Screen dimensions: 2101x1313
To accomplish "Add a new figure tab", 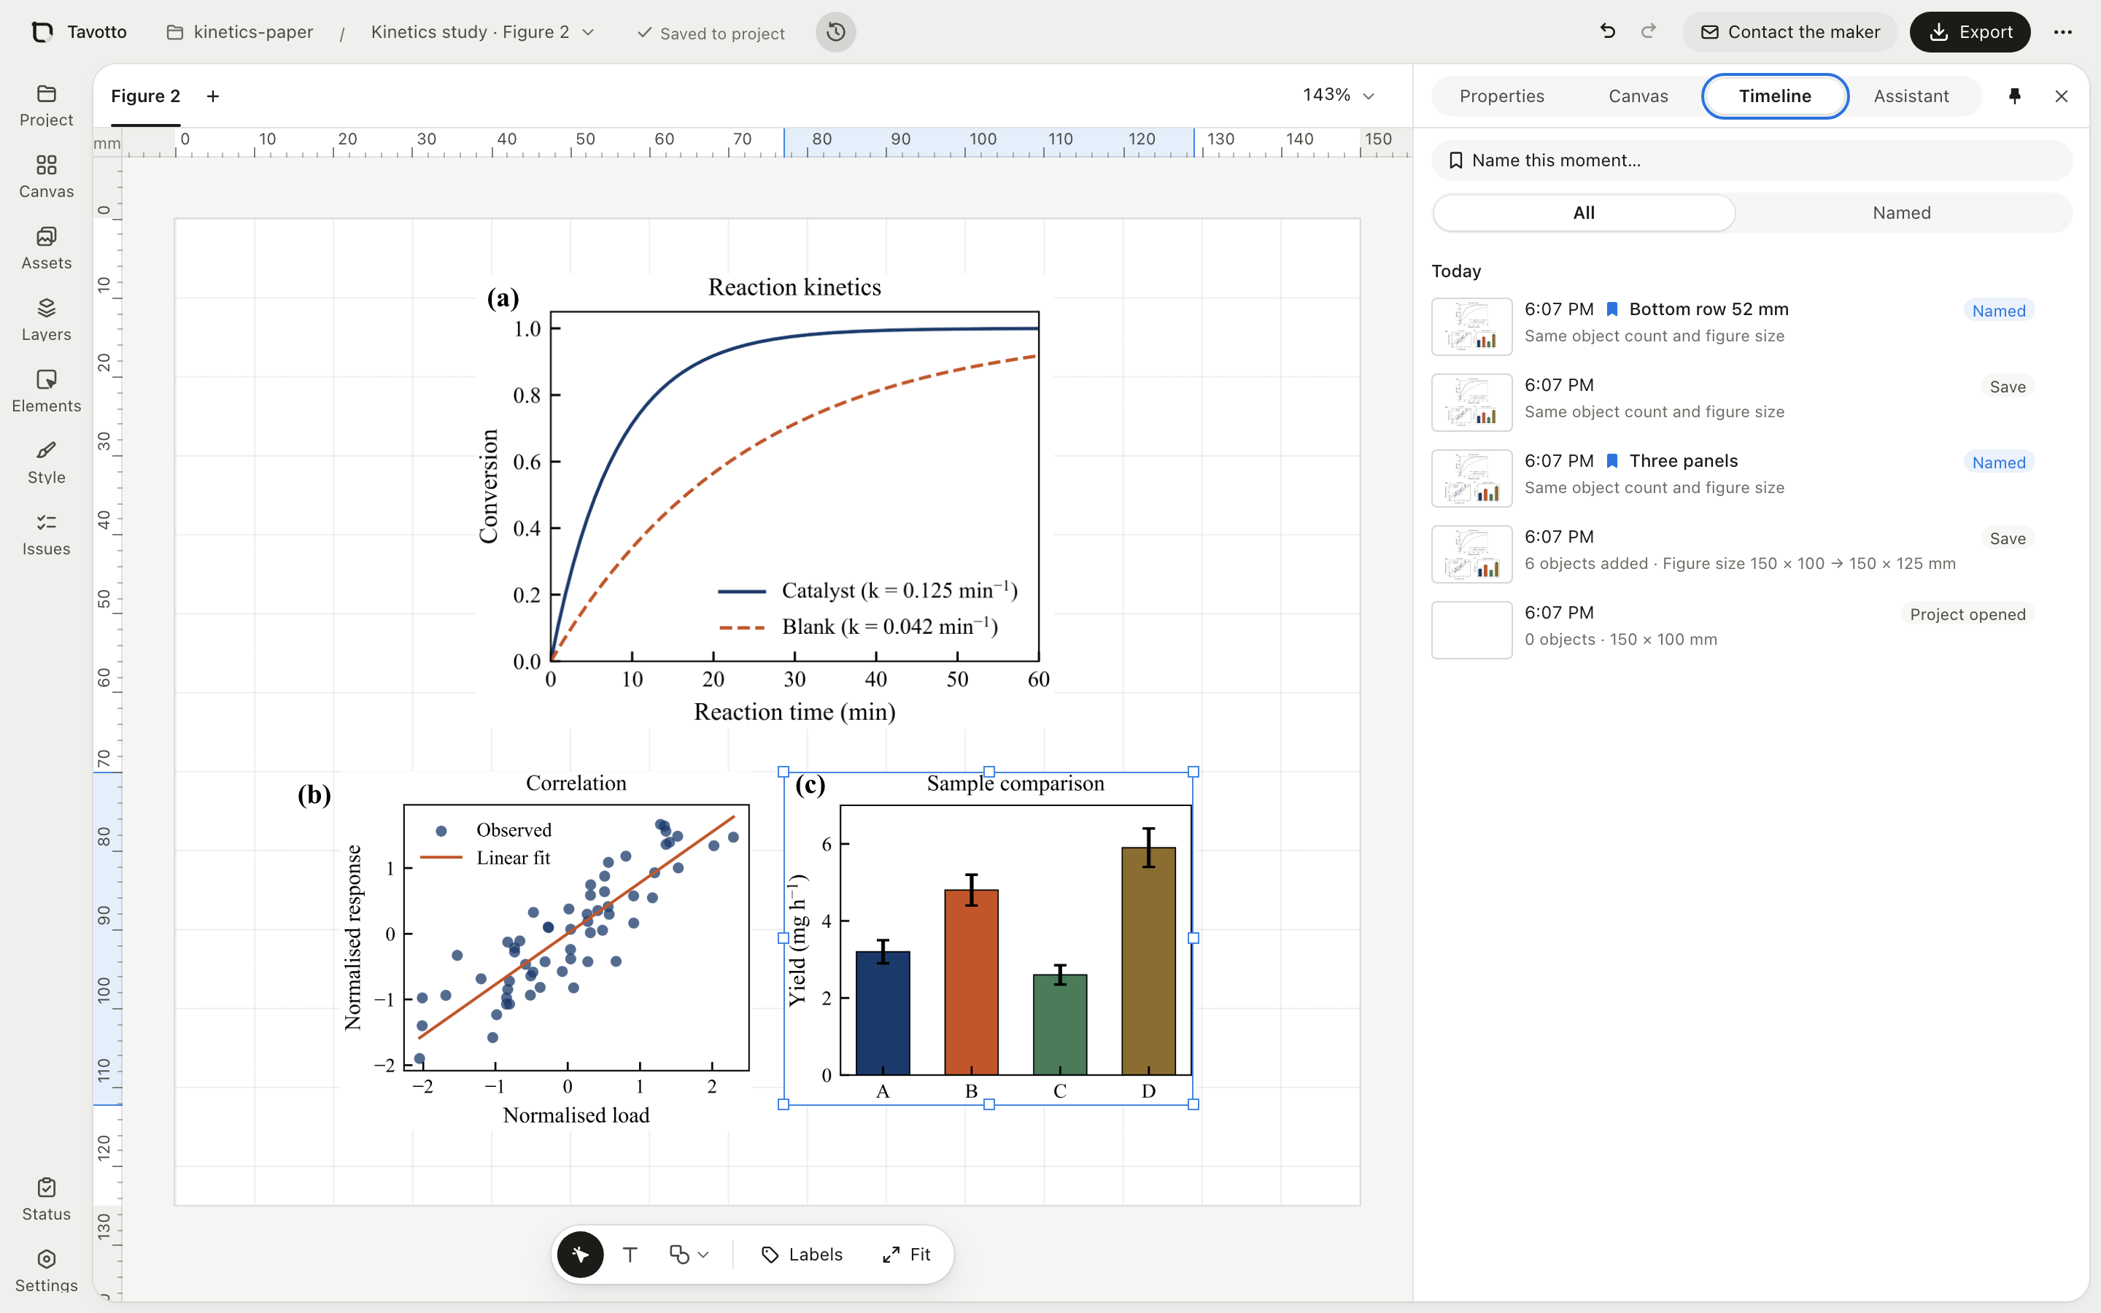I will tap(213, 96).
